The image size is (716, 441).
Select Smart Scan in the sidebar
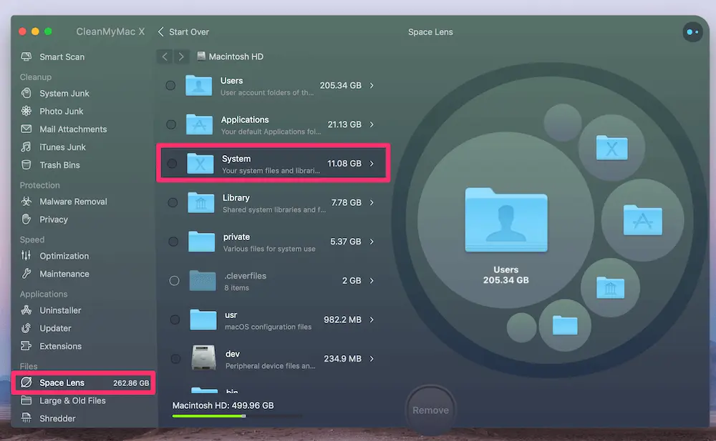click(60, 56)
